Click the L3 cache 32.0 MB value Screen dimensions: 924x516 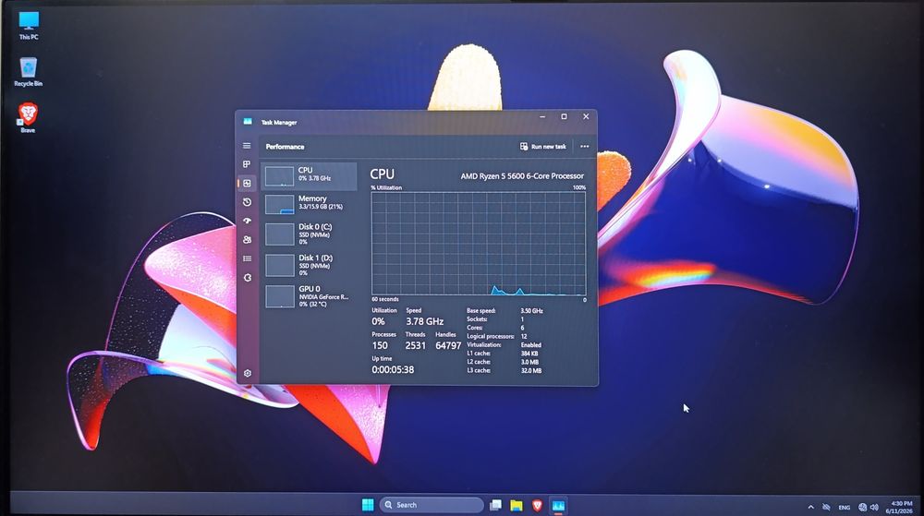[531, 371]
